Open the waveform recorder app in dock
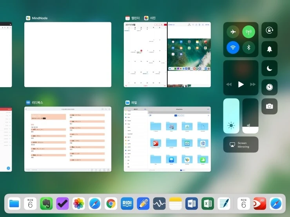Viewport: 290px width, 217px height. click(x=159, y=204)
